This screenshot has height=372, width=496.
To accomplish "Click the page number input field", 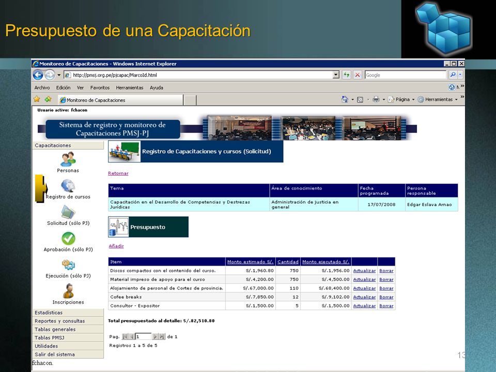I will tap(143, 336).
